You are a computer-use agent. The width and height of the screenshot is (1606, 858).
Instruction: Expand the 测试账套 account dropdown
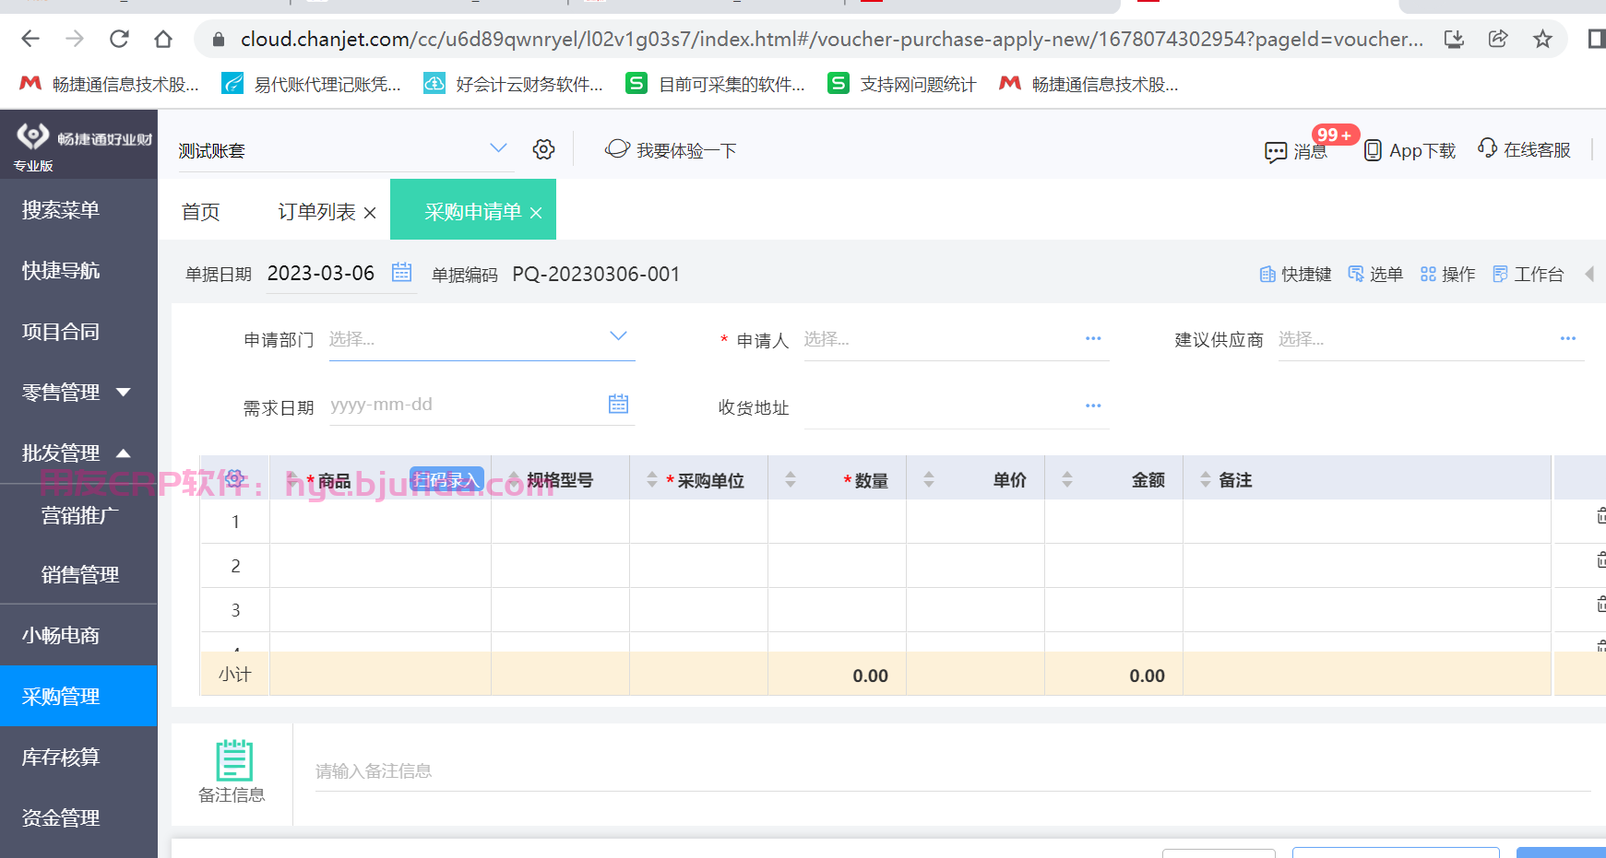point(498,148)
